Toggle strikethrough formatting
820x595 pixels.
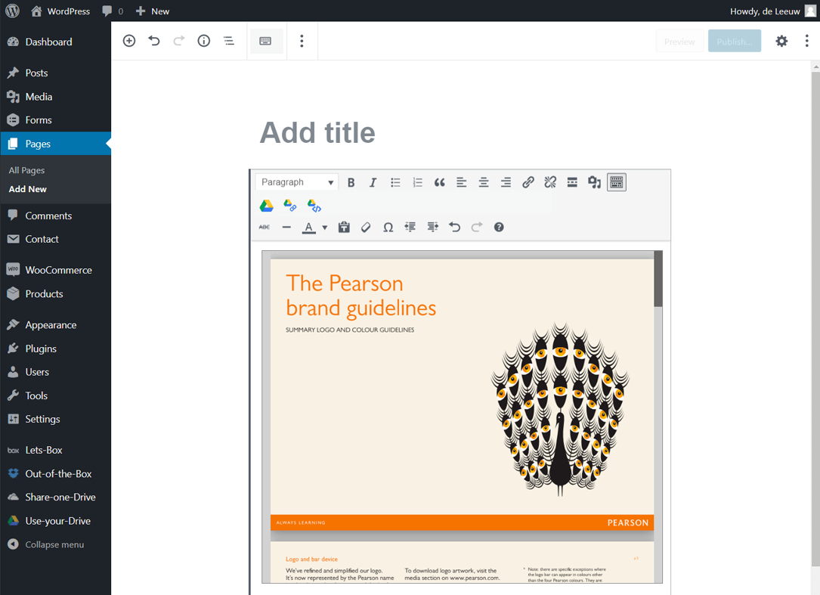click(265, 227)
